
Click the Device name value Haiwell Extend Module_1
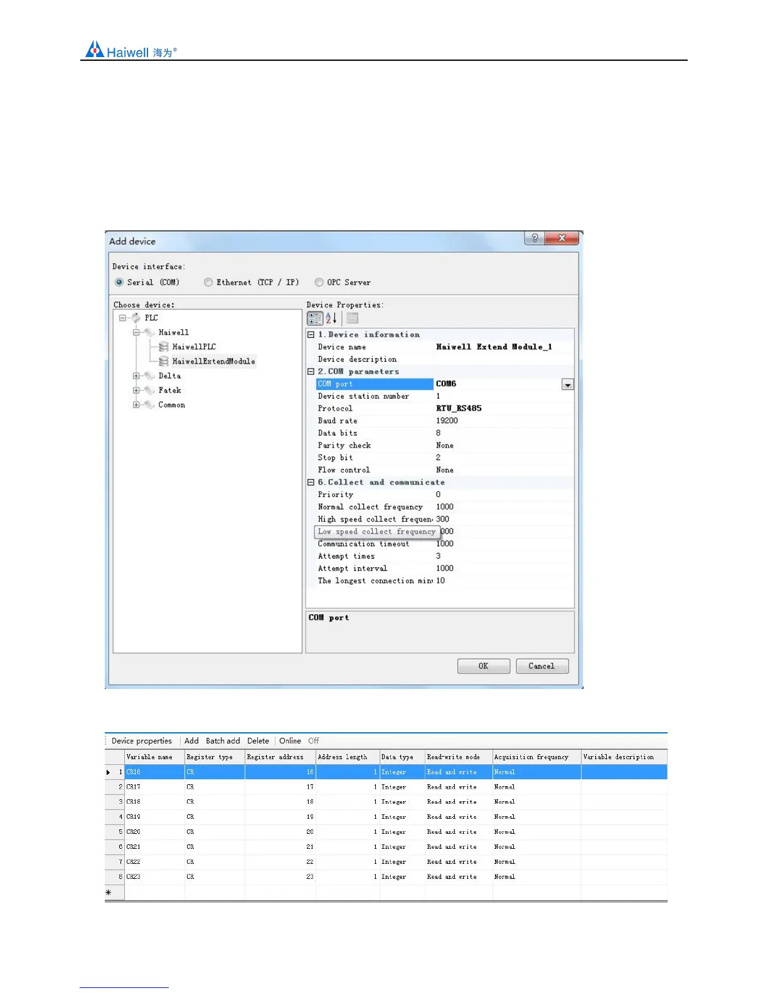[494, 347]
